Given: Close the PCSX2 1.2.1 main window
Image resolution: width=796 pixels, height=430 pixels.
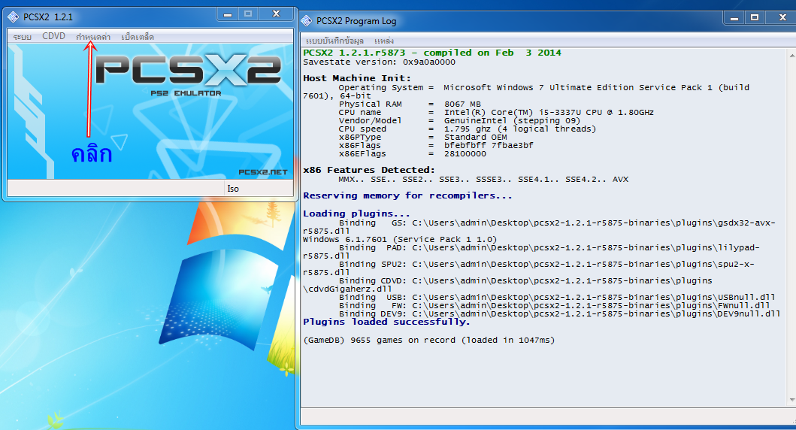Looking at the screenshot, I should 276,14.
